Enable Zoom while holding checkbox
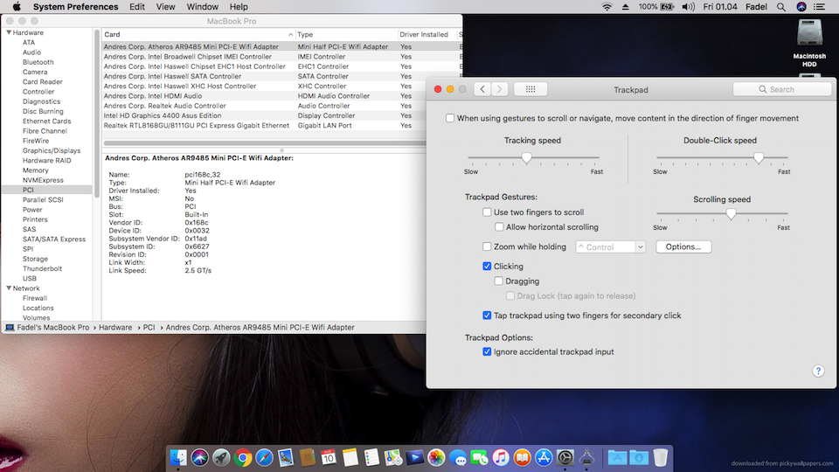 [487, 246]
